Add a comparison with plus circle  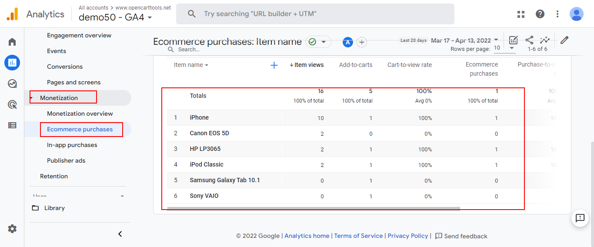tap(362, 42)
